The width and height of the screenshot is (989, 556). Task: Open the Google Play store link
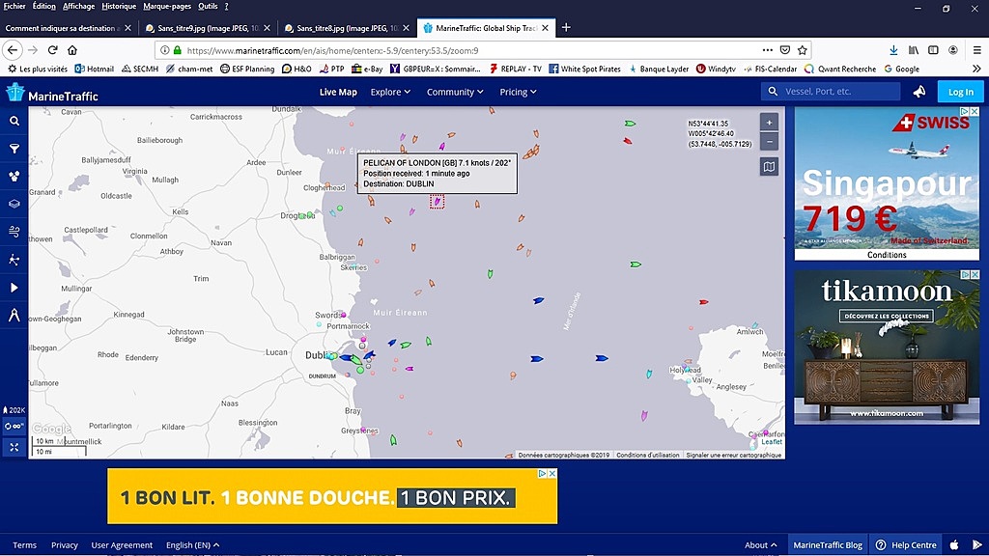tap(977, 545)
